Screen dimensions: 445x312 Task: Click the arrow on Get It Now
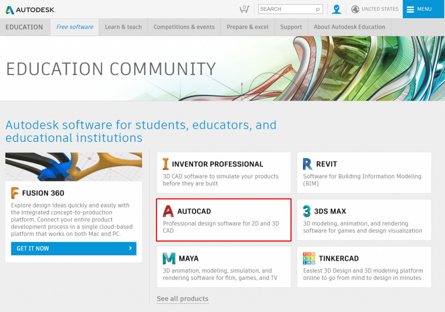[130, 248]
